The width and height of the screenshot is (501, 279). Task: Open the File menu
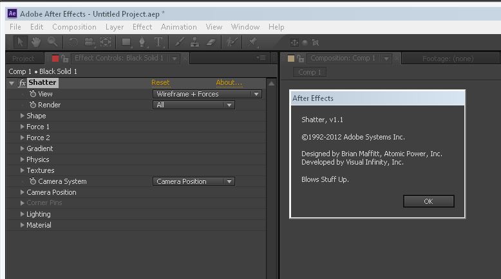click(15, 27)
